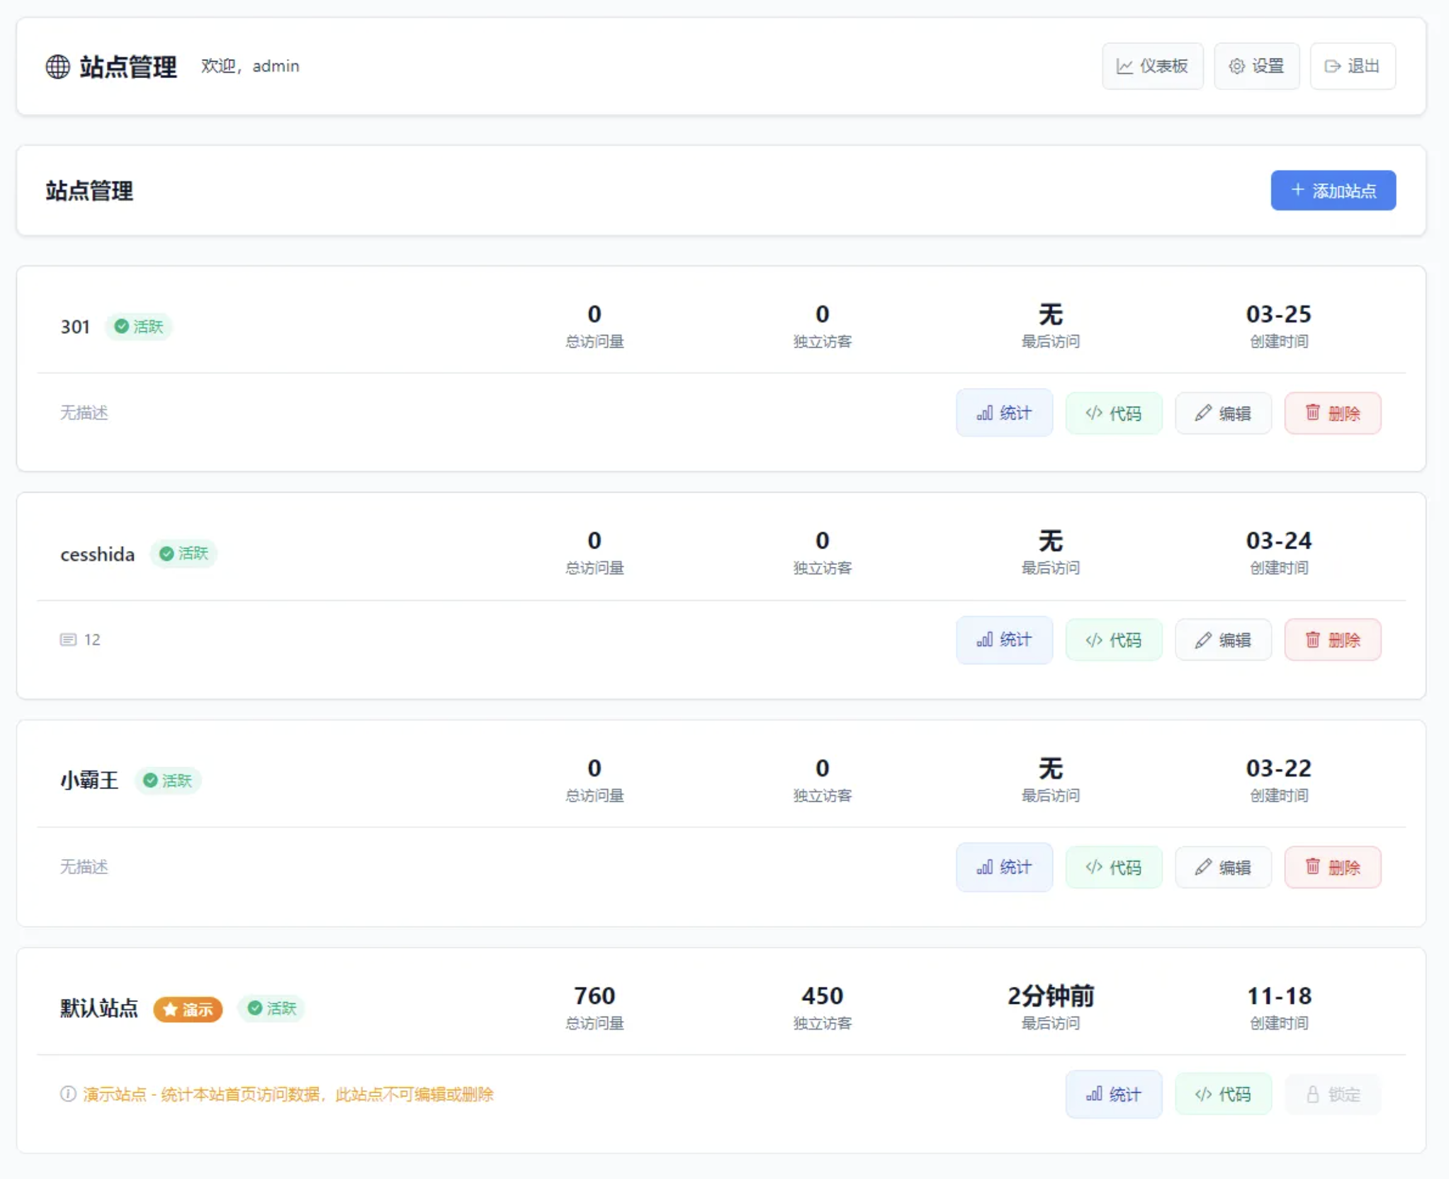Open statistics for the 默认站点
Viewport: 1449px width, 1179px height.
[1113, 1093]
